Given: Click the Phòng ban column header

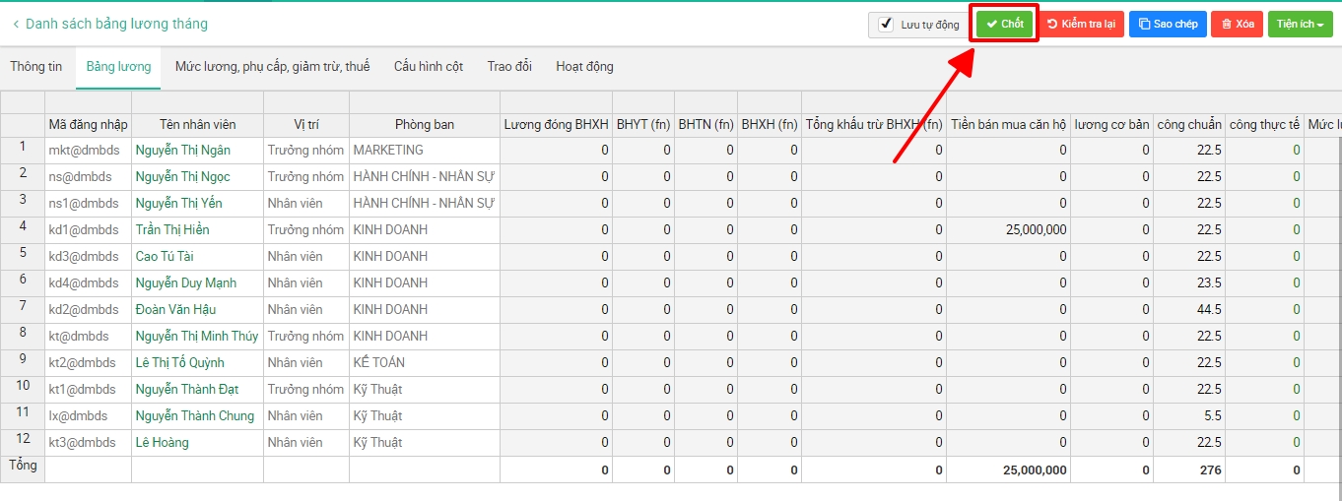Looking at the screenshot, I should [x=425, y=125].
